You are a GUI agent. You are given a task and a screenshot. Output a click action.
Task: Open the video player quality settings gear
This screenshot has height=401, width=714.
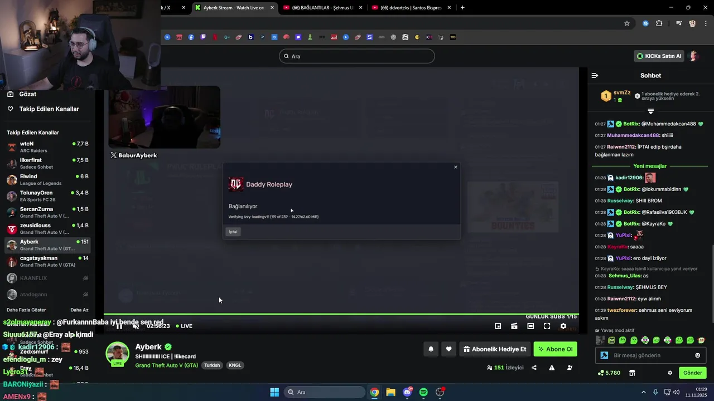point(563,326)
